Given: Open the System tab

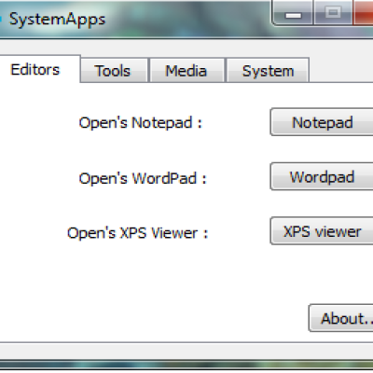Looking at the screenshot, I should (268, 71).
